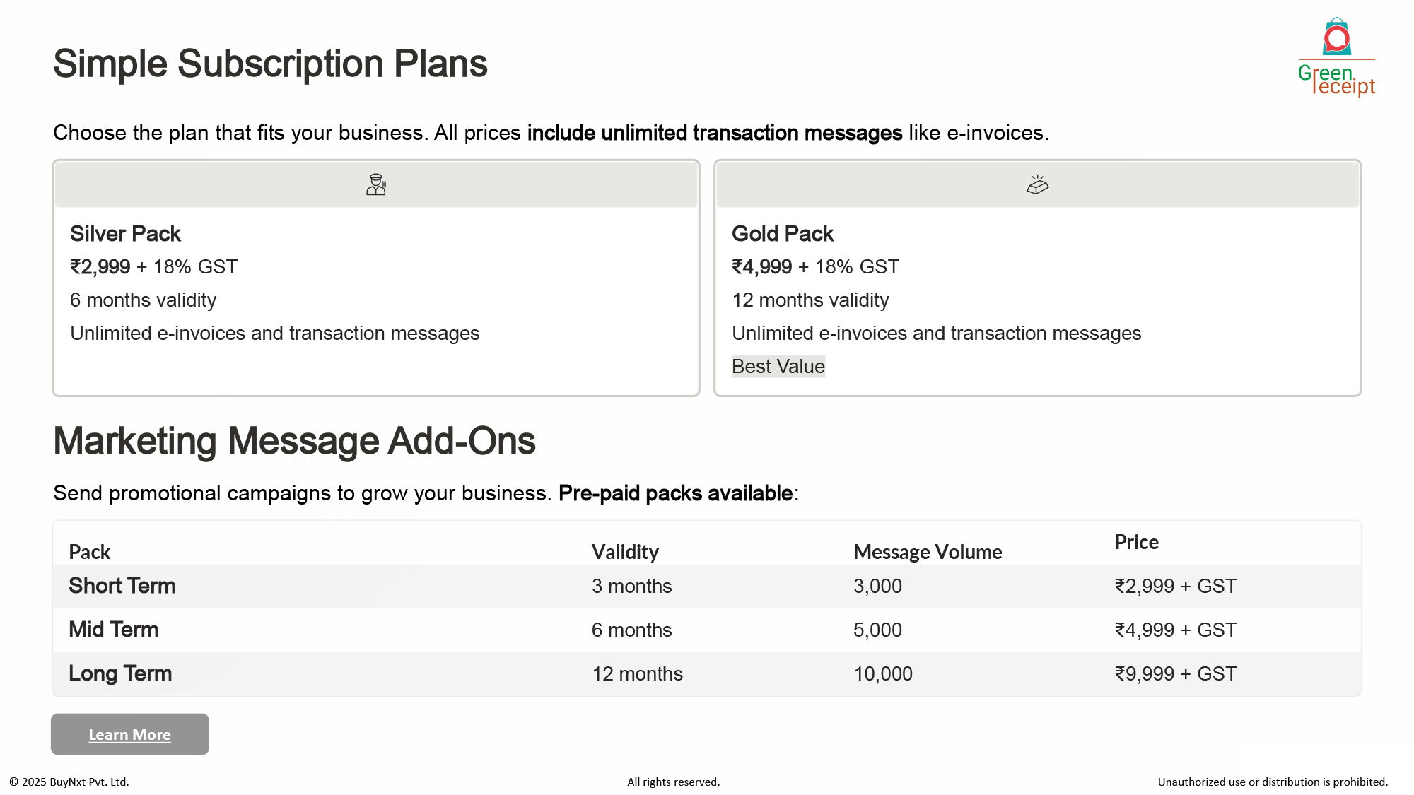Select the Simple Subscription Plans heading
This screenshot has height=795, width=1414.
tap(270, 64)
